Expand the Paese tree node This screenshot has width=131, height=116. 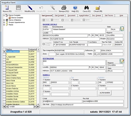click(x=4, y=25)
